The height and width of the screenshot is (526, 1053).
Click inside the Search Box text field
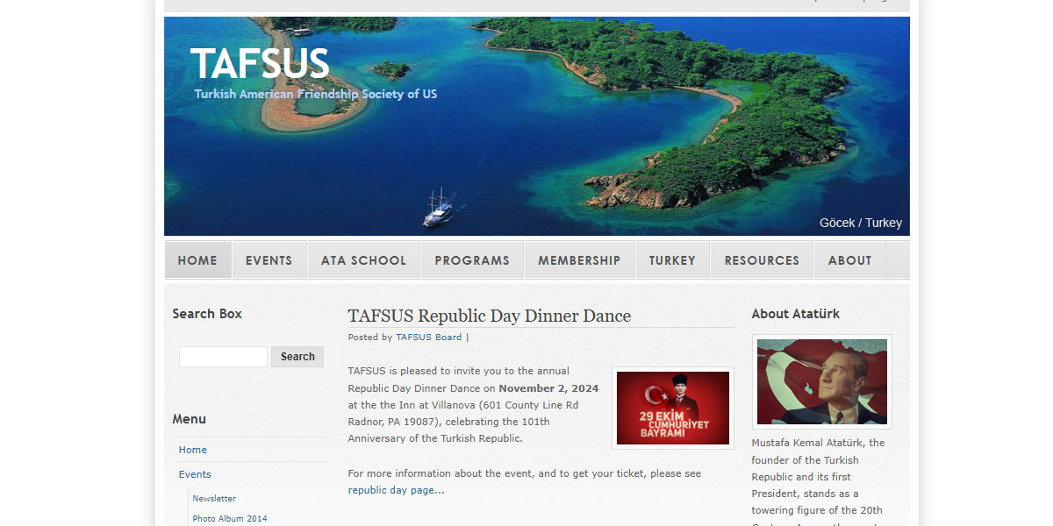pos(223,356)
